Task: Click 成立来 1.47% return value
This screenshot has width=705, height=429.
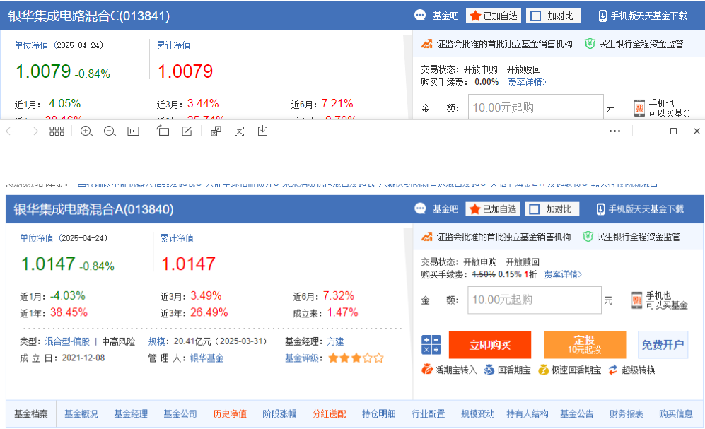Action: coord(343,312)
